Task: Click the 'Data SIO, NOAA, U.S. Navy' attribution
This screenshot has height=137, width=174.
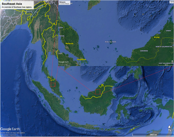Action: 12,133
